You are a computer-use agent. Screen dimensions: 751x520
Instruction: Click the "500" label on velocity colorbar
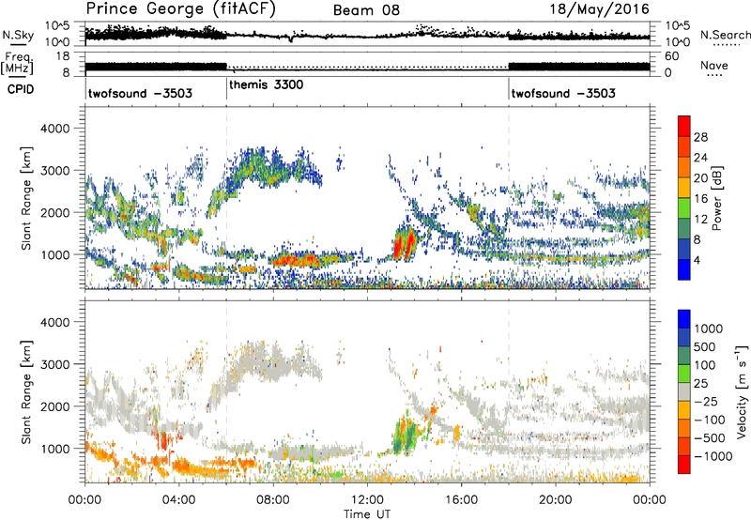click(x=707, y=346)
